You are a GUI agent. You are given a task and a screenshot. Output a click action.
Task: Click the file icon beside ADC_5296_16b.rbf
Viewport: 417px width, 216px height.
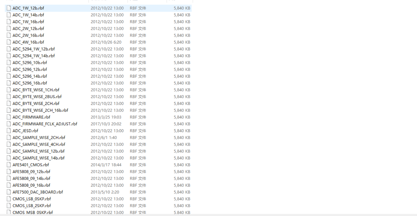[x=9, y=83]
